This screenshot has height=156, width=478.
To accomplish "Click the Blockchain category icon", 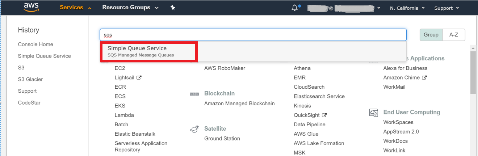I will coord(194,94).
